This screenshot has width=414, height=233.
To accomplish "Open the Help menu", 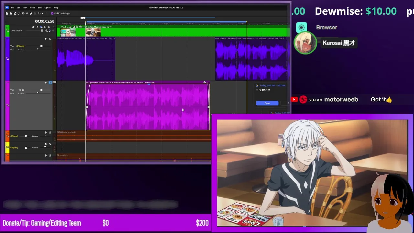I will [56, 8].
